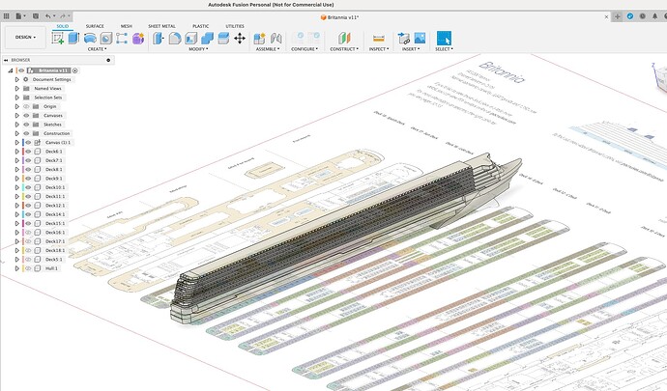Open the SELECT dropdown menu
Image resolution: width=667 pixels, height=391 pixels.
coord(444,49)
